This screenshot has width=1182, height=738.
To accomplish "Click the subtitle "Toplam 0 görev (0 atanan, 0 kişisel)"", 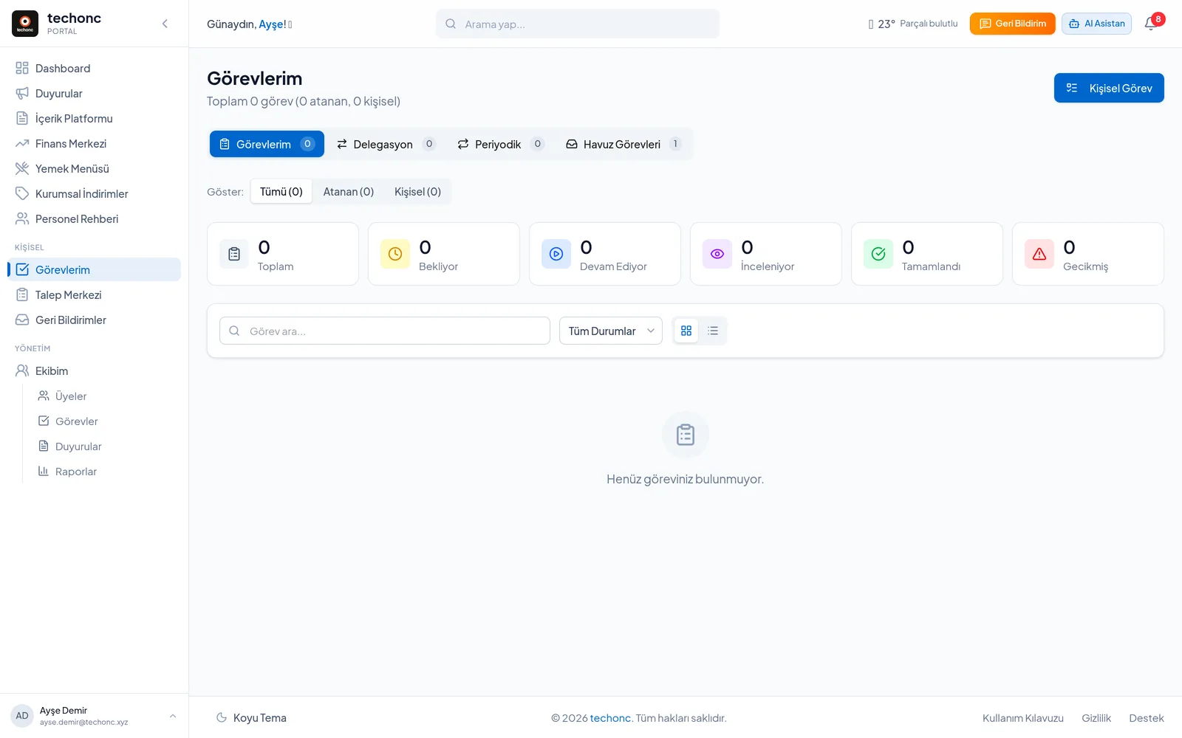I will pyautogui.click(x=304, y=101).
